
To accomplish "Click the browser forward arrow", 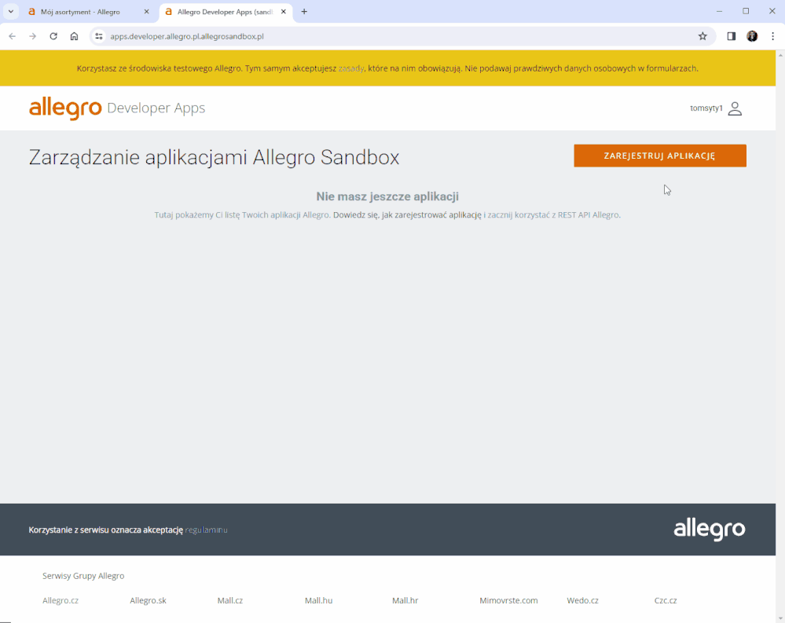I will 32,36.
